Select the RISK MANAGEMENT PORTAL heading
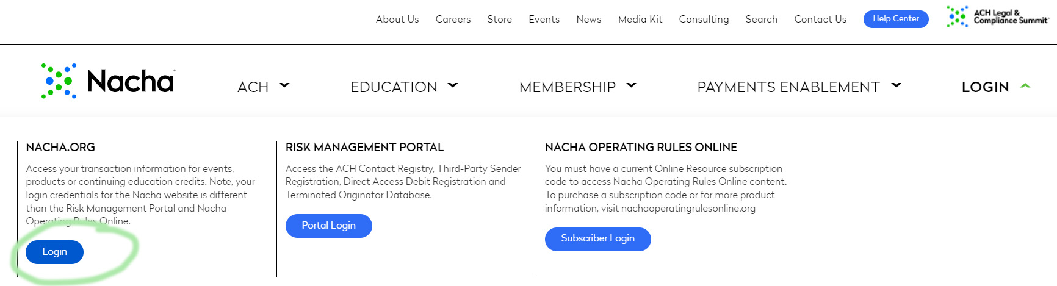 (x=364, y=147)
